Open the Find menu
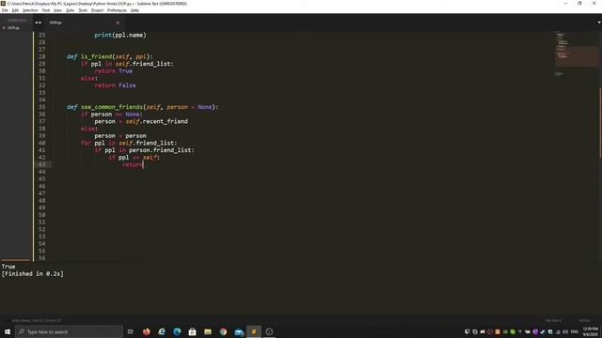 (x=46, y=10)
